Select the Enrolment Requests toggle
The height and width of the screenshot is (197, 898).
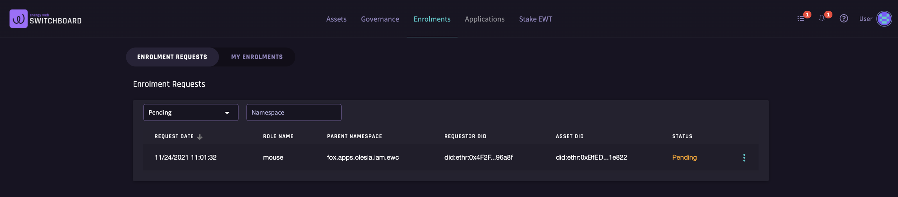point(172,57)
